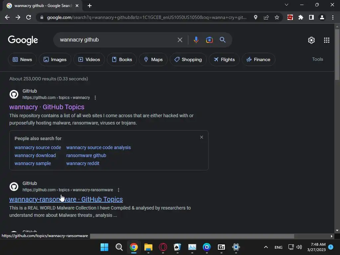
Task: Open File Explorer from the taskbar
Action: click(x=148, y=247)
